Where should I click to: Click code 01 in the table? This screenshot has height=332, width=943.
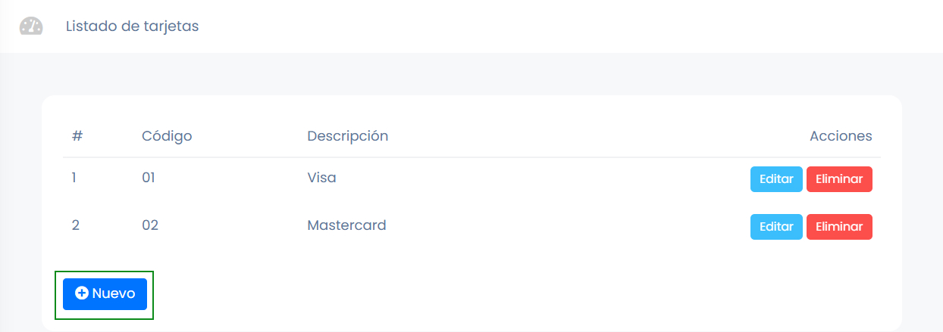(149, 178)
